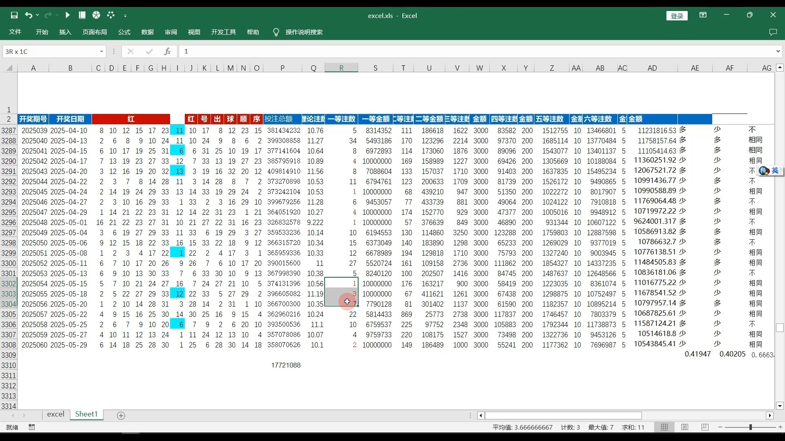
Task: Switch to the excel sheet tab
Action: point(56,414)
